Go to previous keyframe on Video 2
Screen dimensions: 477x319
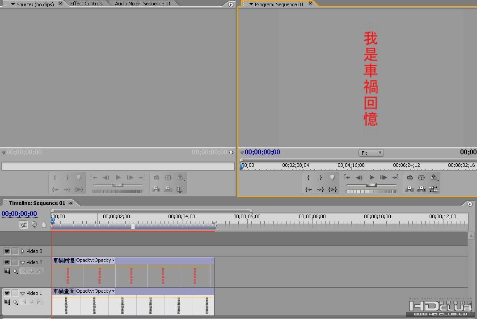click(x=24, y=271)
